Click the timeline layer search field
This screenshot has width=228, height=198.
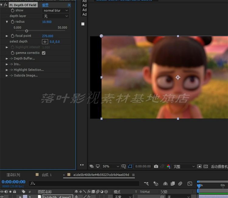(84, 184)
